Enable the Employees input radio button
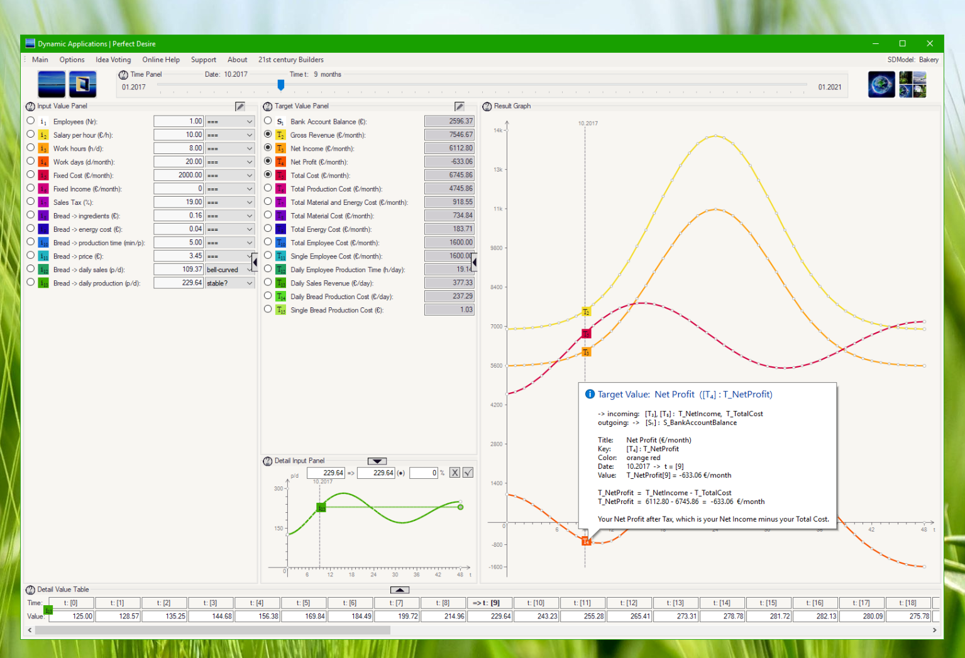This screenshot has height=658, width=965. (x=30, y=121)
